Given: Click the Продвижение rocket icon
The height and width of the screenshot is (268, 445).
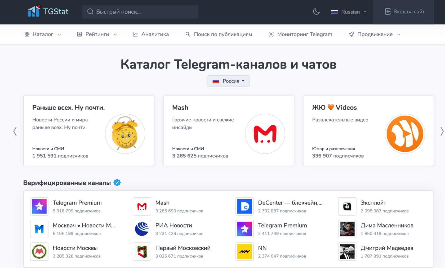Looking at the screenshot, I should coord(351,34).
